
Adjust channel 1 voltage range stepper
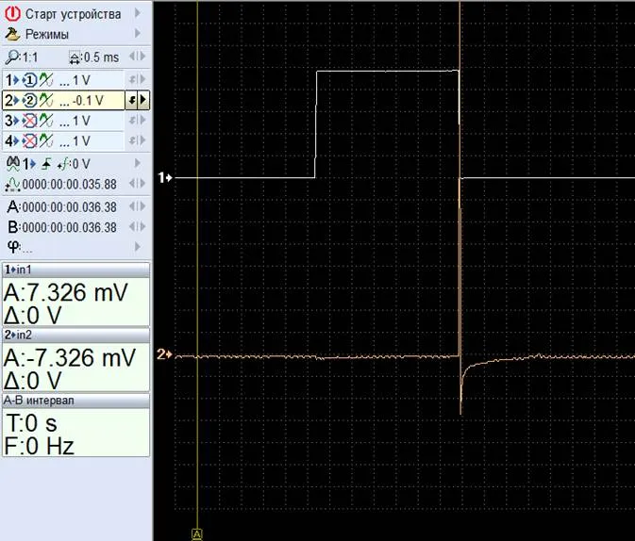(x=138, y=79)
